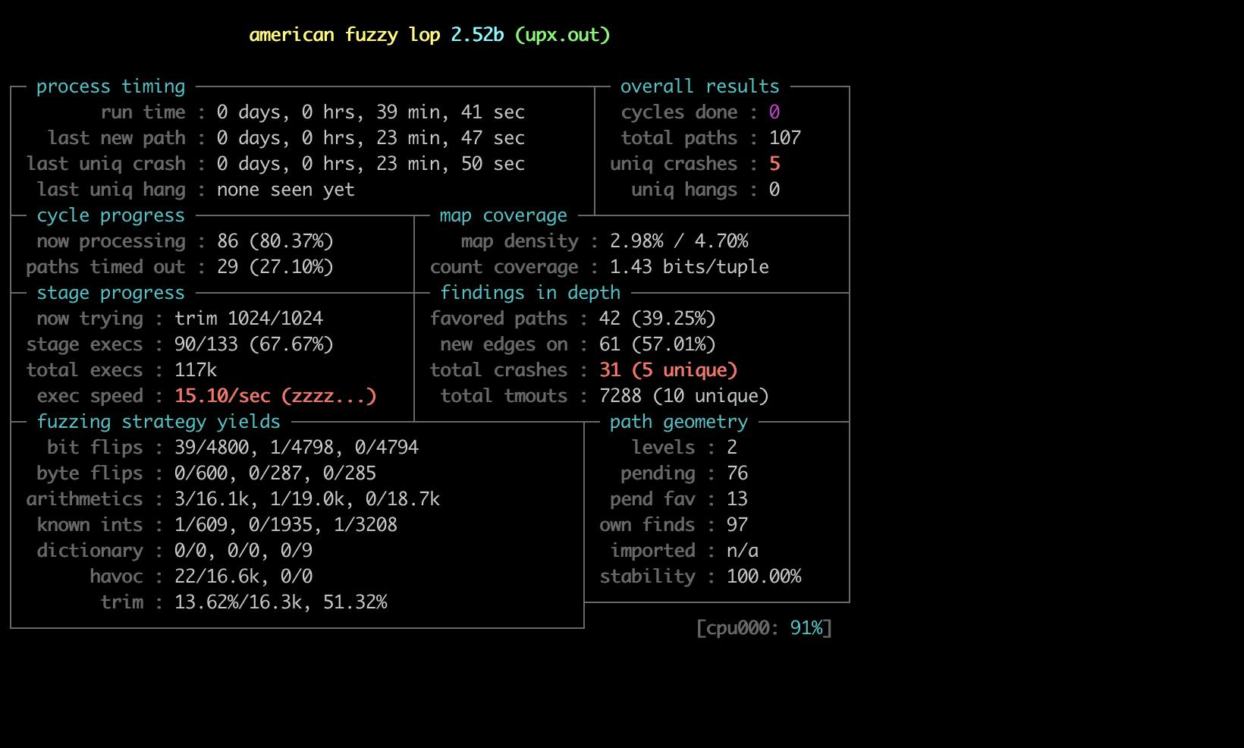Click the known ints value "1/609, 0/1935, 1/3208"
The width and height of the screenshot is (1244, 748).
coord(286,525)
